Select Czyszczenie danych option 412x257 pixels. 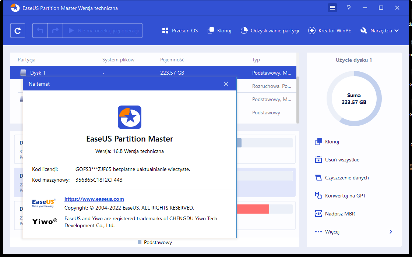pyautogui.click(x=342, y=178)
